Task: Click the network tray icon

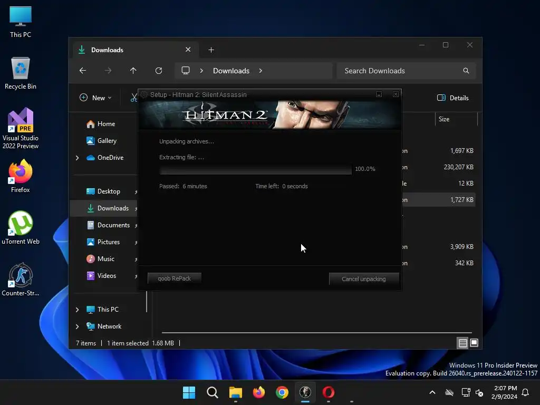Action: [x=466, y=392]
